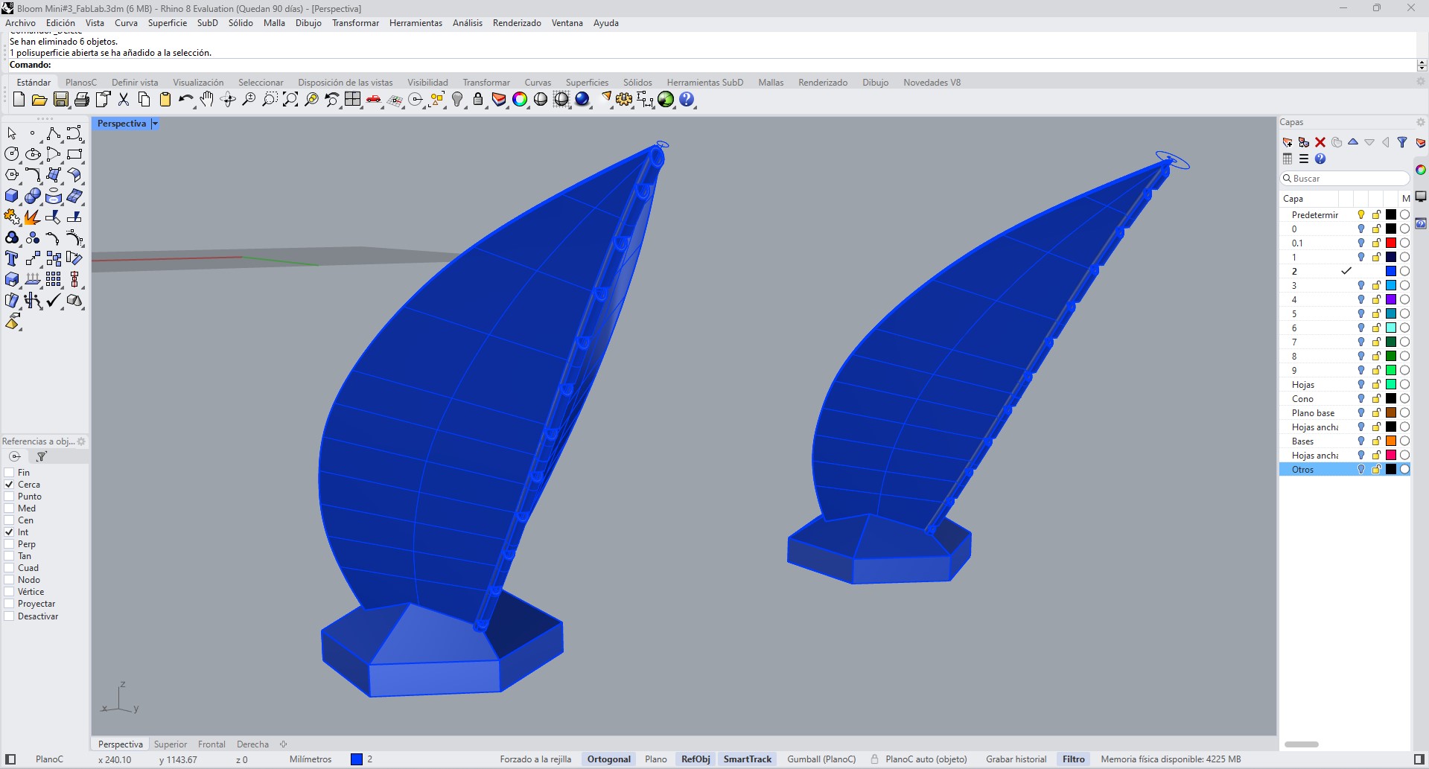Cut selection with the scissors icon
This screenshot has width=1429, height=769.
(x=124, y=99)
